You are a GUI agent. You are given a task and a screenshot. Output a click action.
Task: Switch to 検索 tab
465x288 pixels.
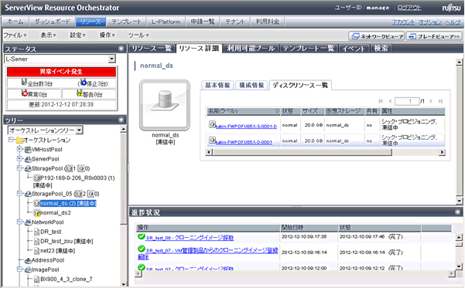pos(381,48)
